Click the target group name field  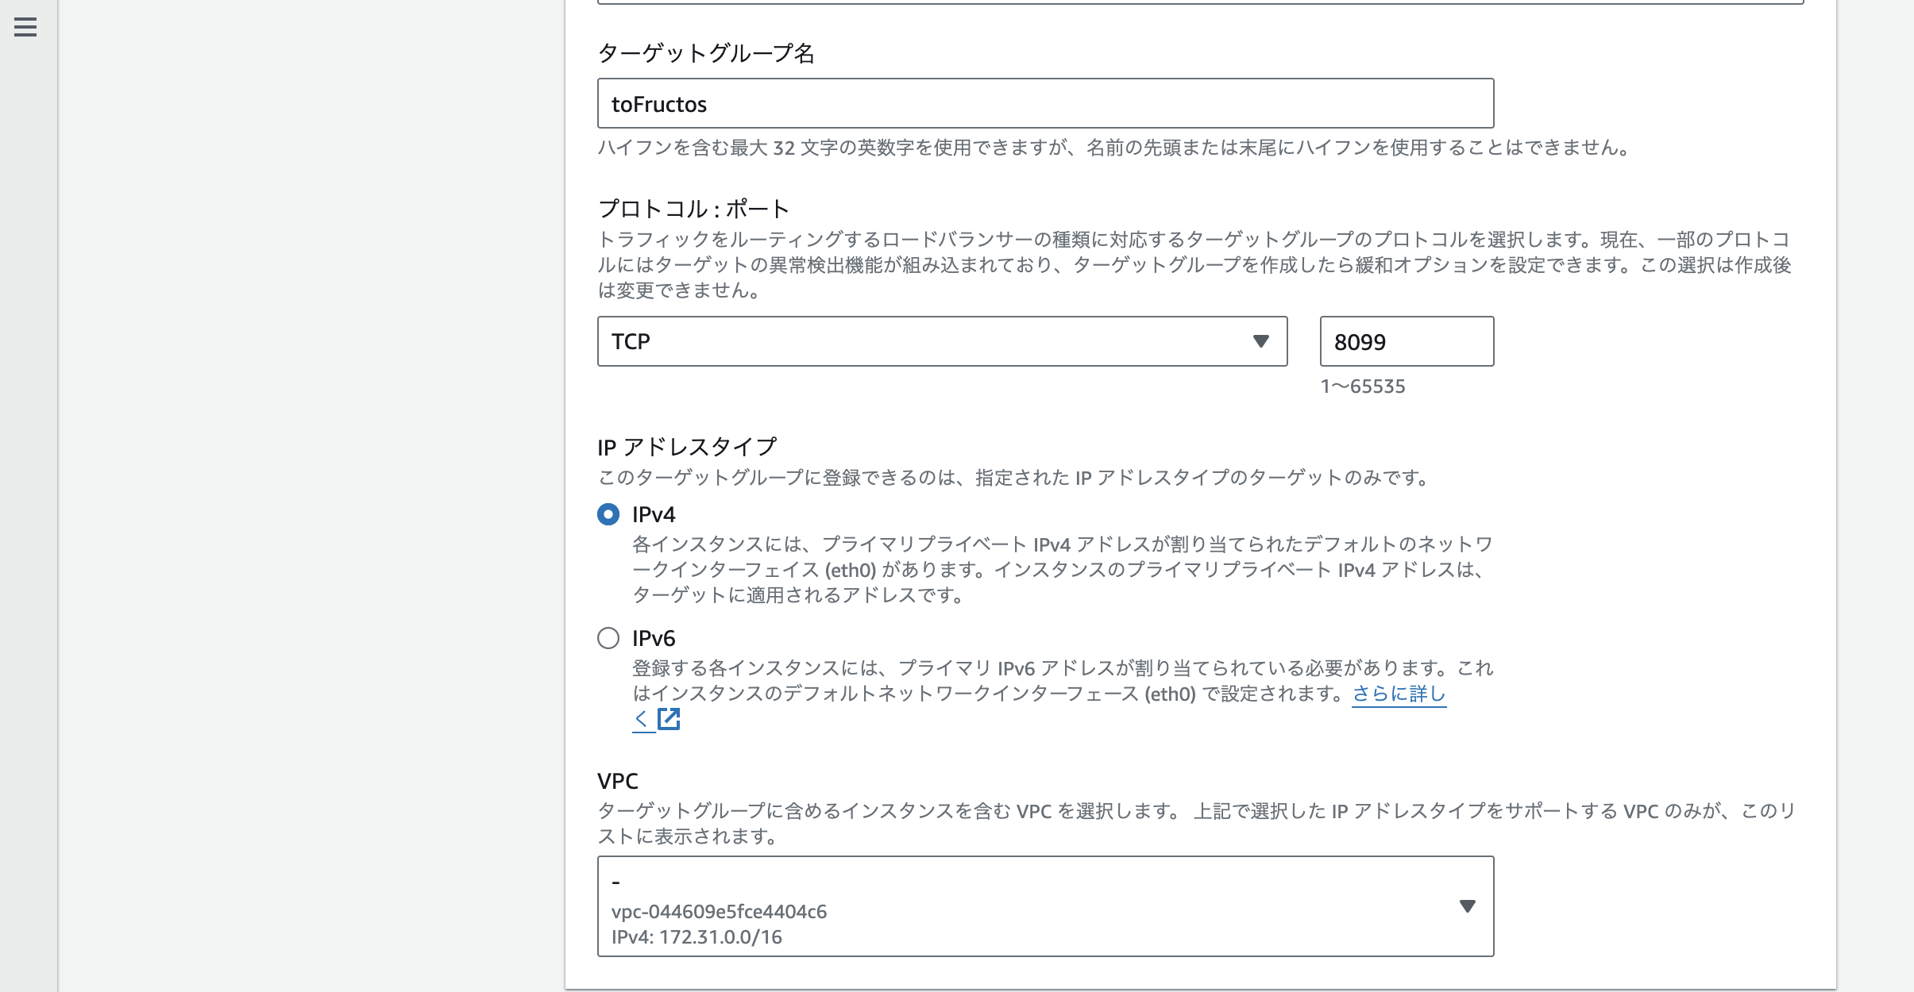tap(1045, 103)
